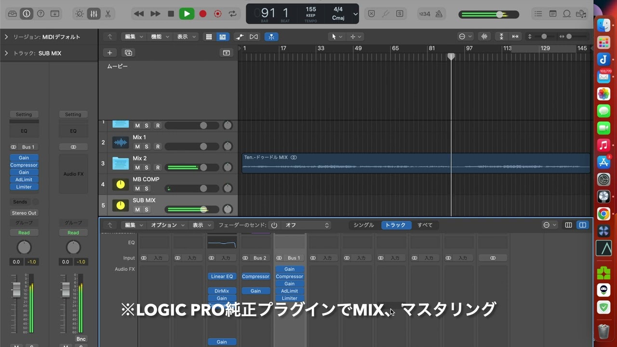Open the tracks area 表示 menu

tap(186, 37)
